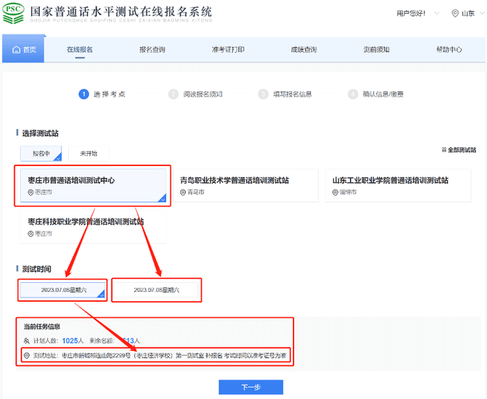The width and height of the screenshot is (487, 399).
Task: Switch the filter to 未开始
Action: (x=88, y=154)
